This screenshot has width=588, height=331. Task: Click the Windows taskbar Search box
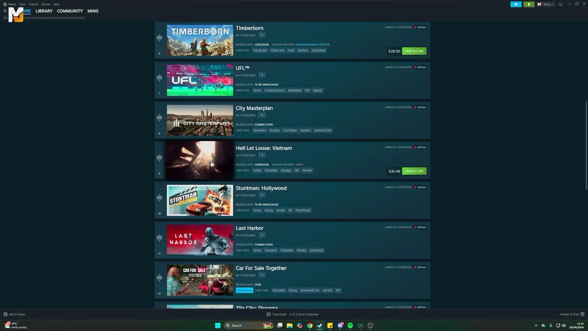pos(249,325)
